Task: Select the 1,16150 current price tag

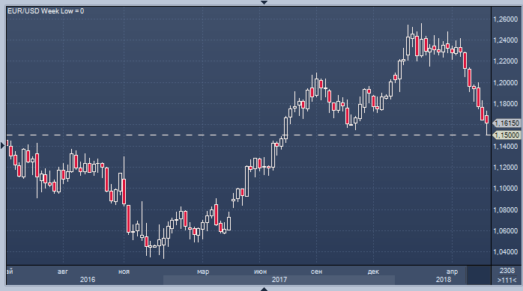Action: pos(507,123)
